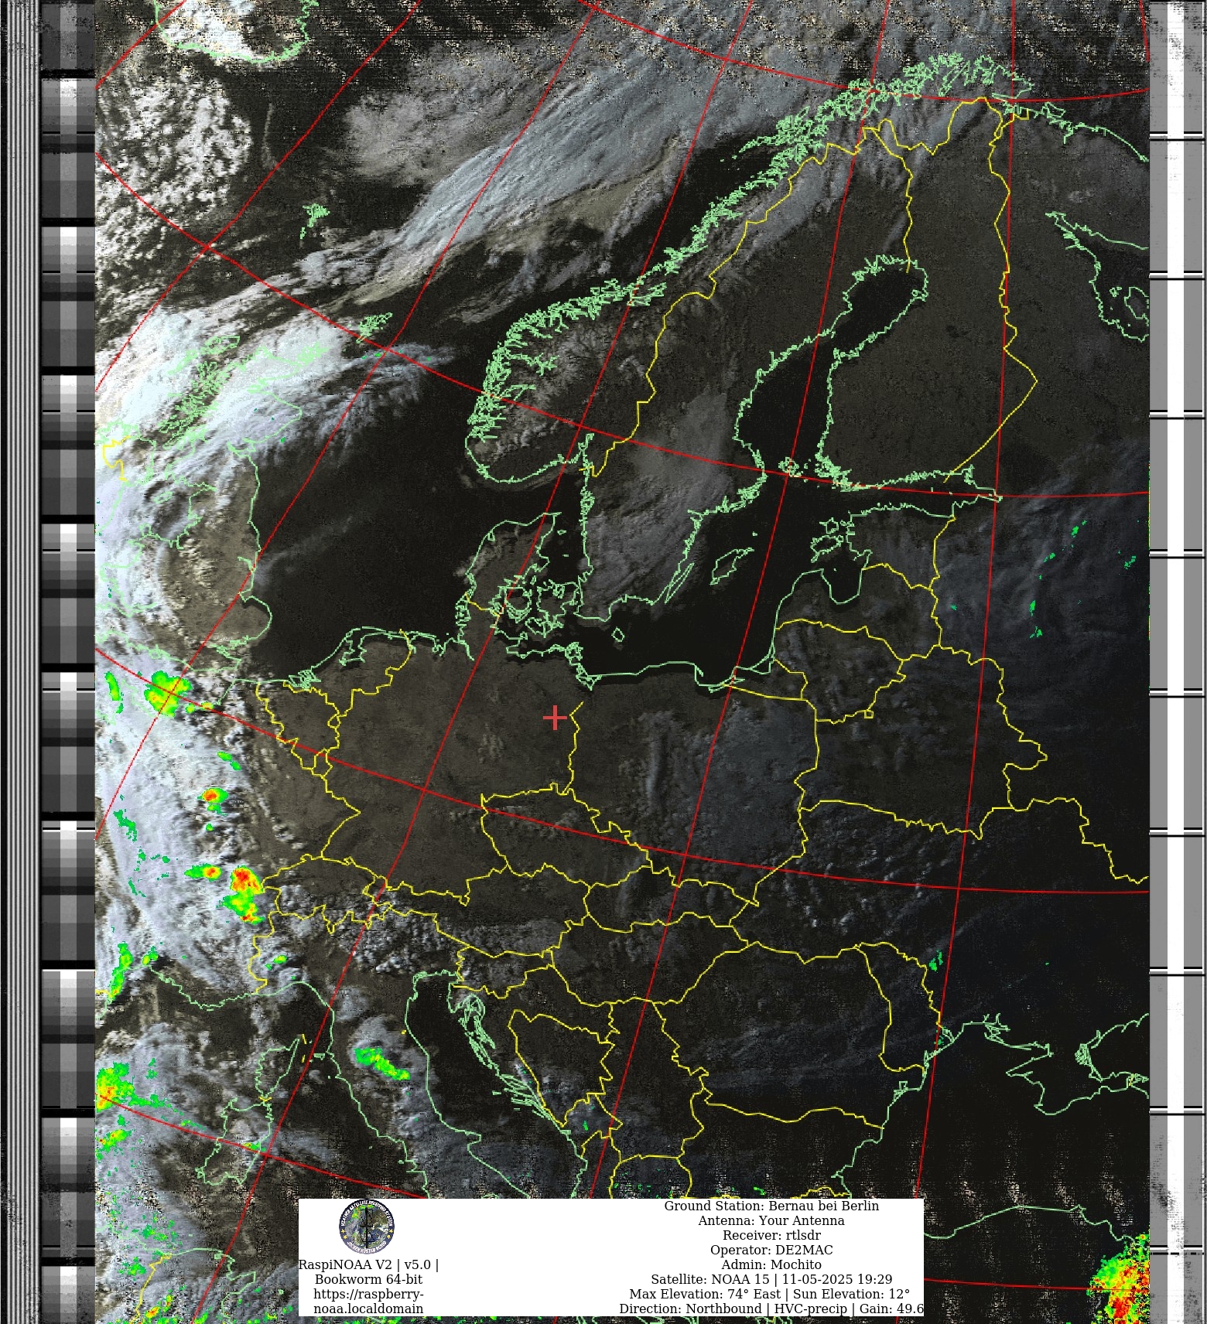Image resolution: width=1207 pixels, height=1324 pixels.
Task: Click the round RaspiNOAA logo emblem
Action: coord(366,1227)
